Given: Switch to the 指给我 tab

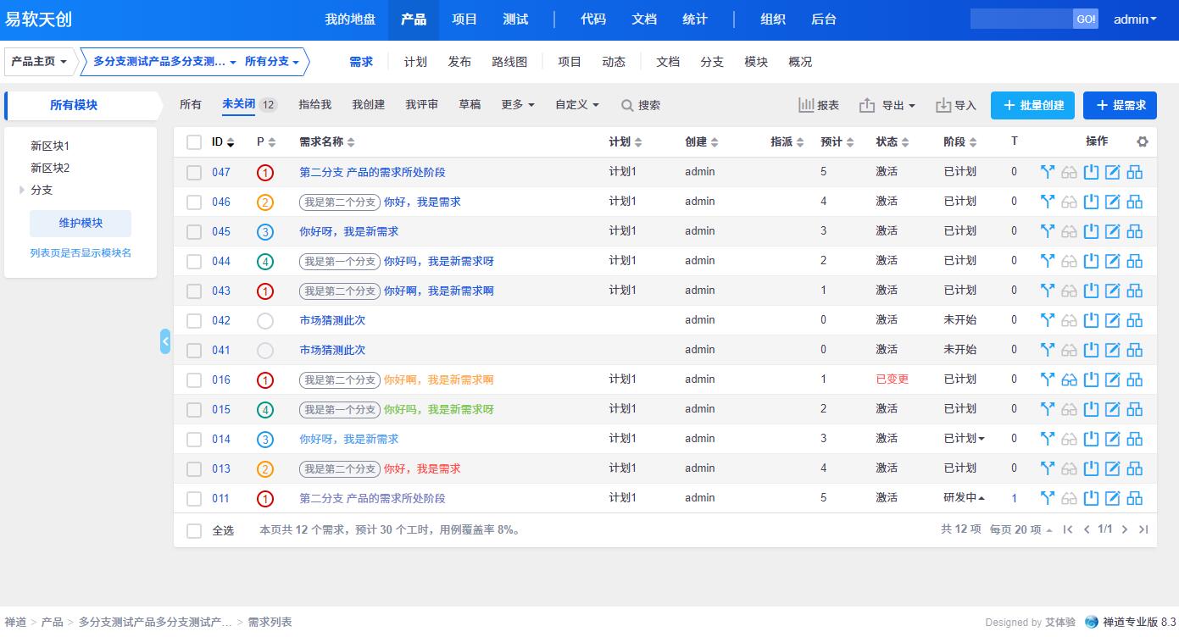Looking at the screenshot, I should tap(314, 105).
